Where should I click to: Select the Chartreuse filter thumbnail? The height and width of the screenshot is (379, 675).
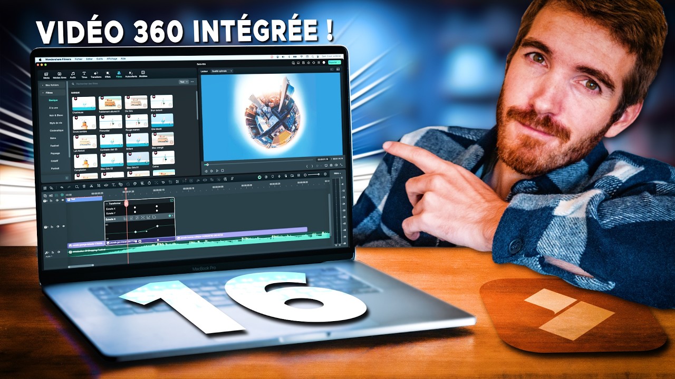pyautogui.click(x=84, y=104)
